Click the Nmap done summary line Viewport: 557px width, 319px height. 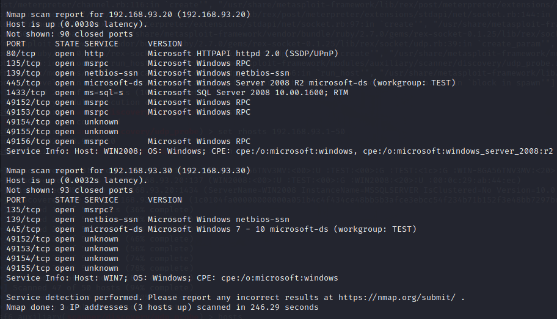click(162, 307)
